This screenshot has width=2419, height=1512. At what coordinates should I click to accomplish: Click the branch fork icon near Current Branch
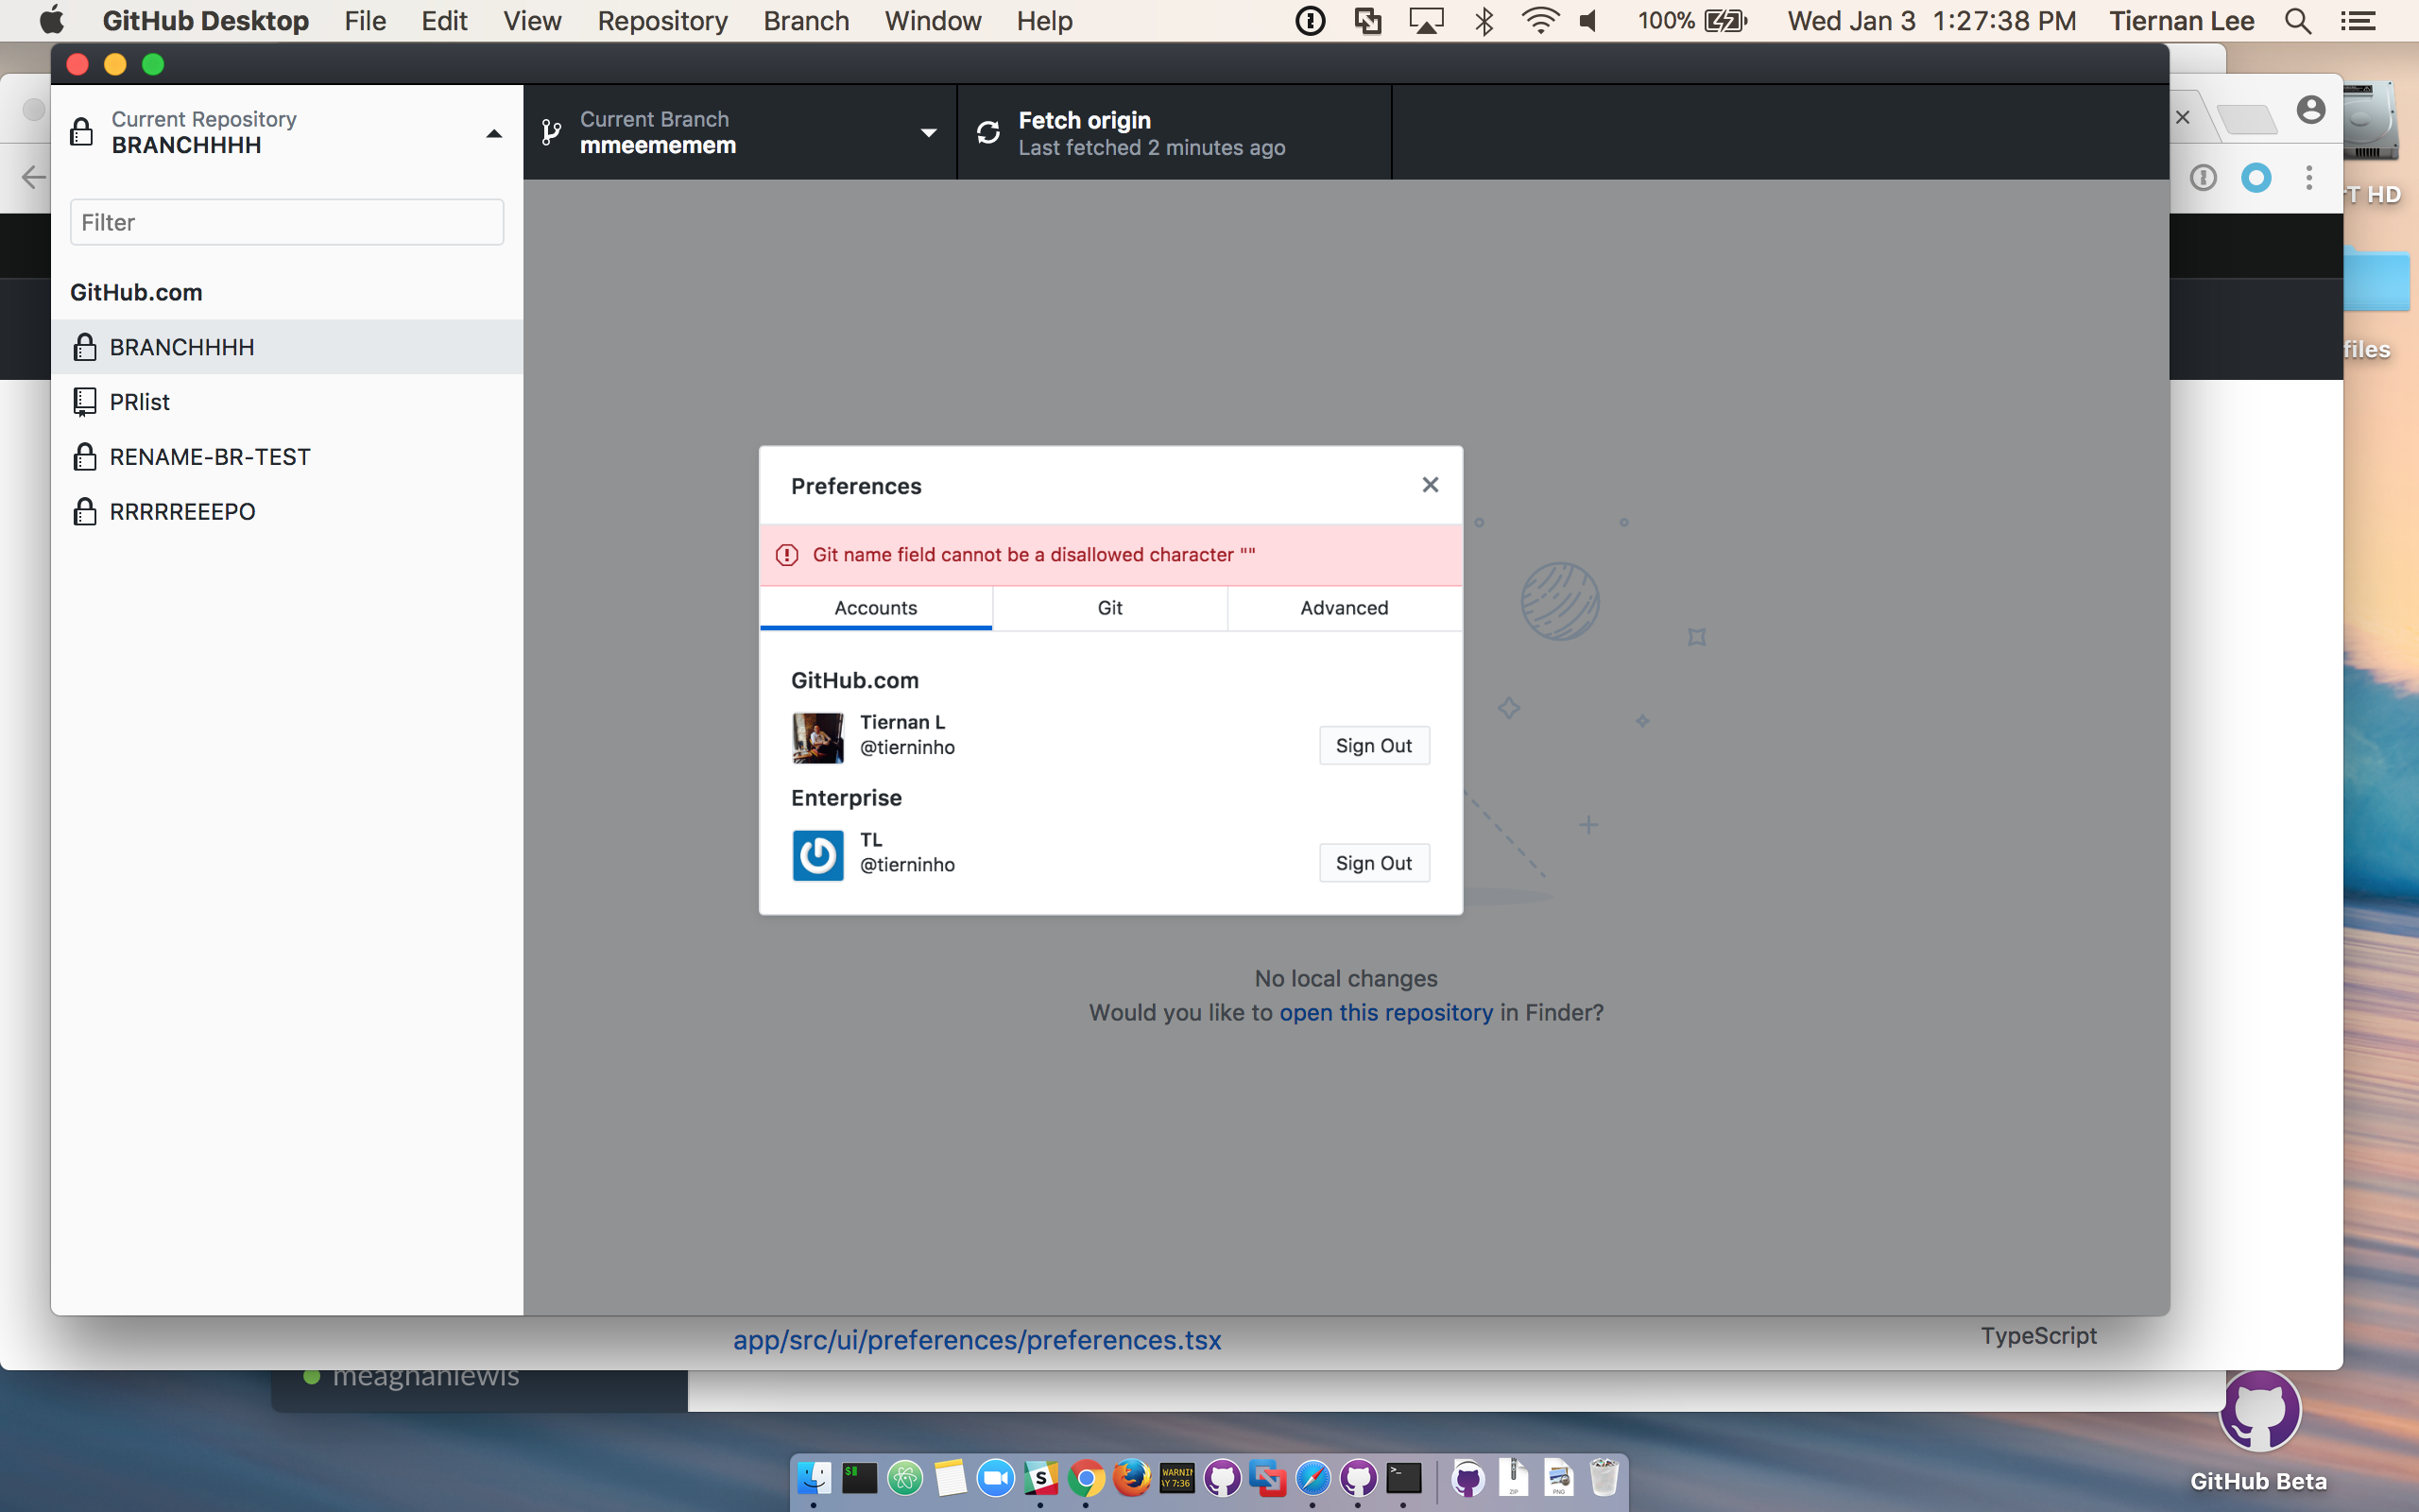[550, 131]
